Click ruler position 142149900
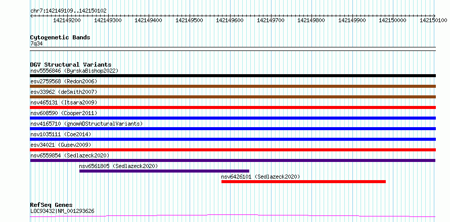The width and height of the screenshot is (450, 222). tap(352, 20)
